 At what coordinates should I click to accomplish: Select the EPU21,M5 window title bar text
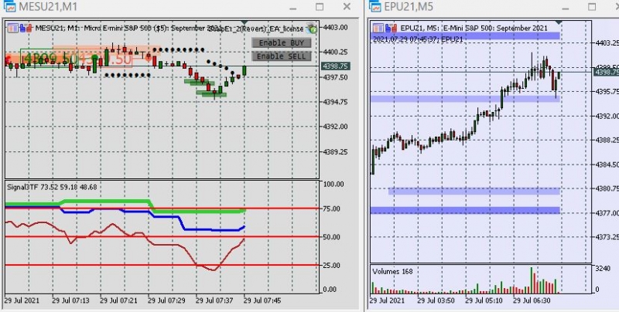[x=409, y=7]
